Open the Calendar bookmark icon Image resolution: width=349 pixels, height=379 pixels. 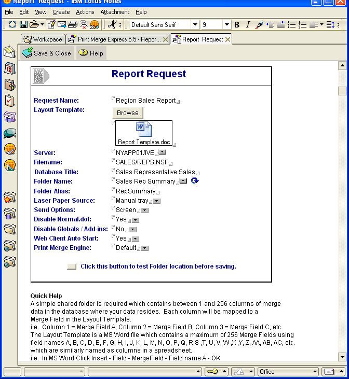(x=9, y=68)
